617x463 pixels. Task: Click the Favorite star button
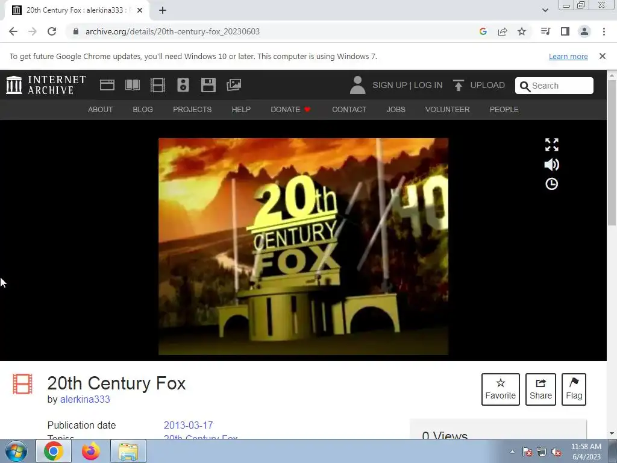point(500,389)
